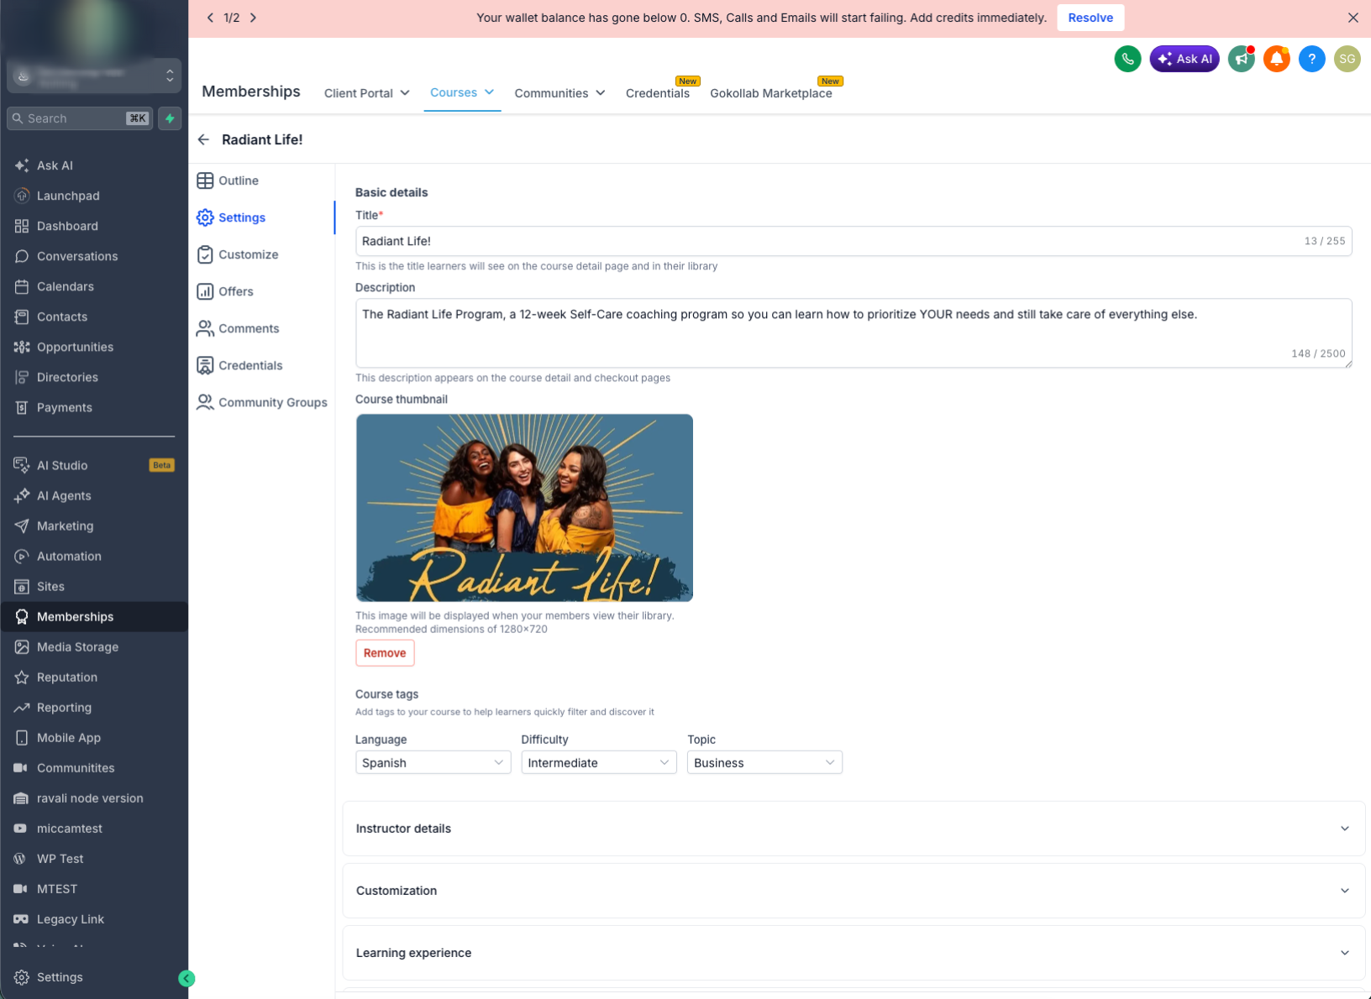Expand the Learning experience section

coord(854,953)
